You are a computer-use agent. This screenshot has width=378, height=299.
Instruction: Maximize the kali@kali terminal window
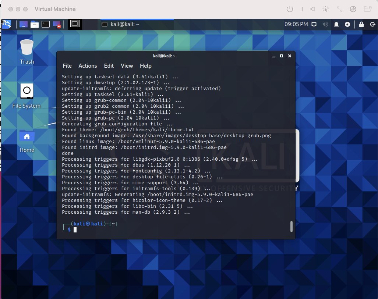point(281,56)
